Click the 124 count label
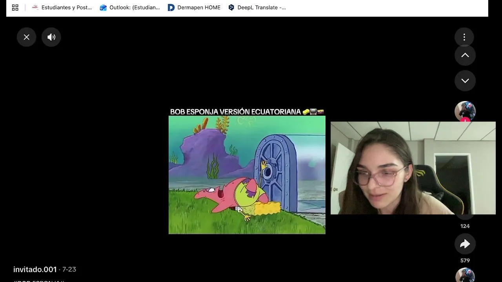 click(465, 226)
